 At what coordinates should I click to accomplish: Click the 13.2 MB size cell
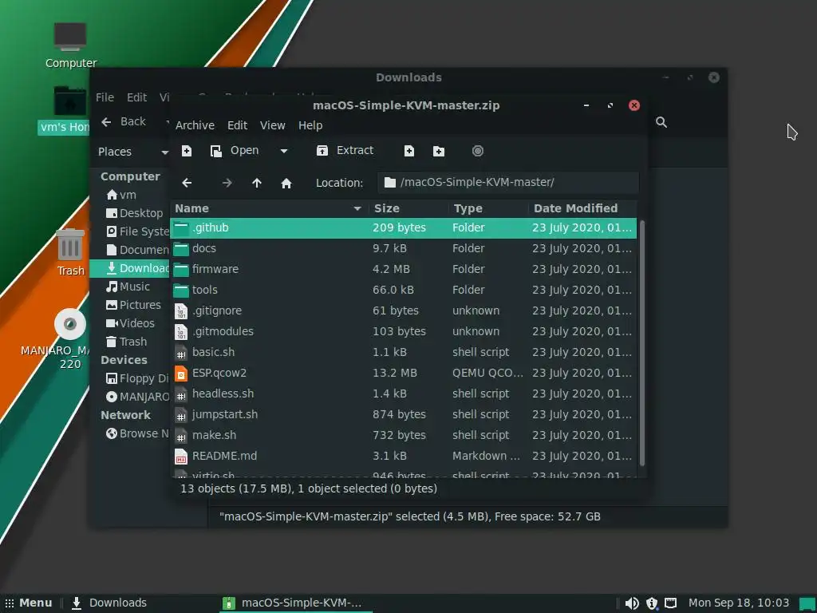tap(394, 374)
